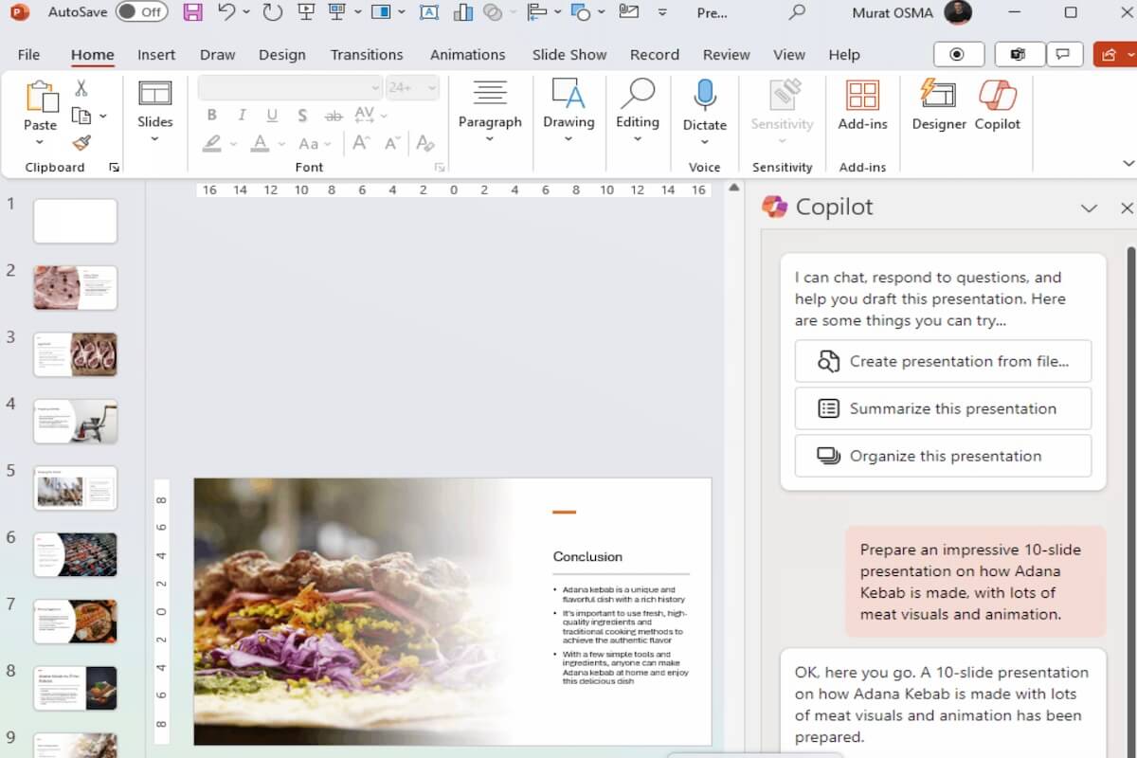Expand the Slides dropdown

point(154,137)
